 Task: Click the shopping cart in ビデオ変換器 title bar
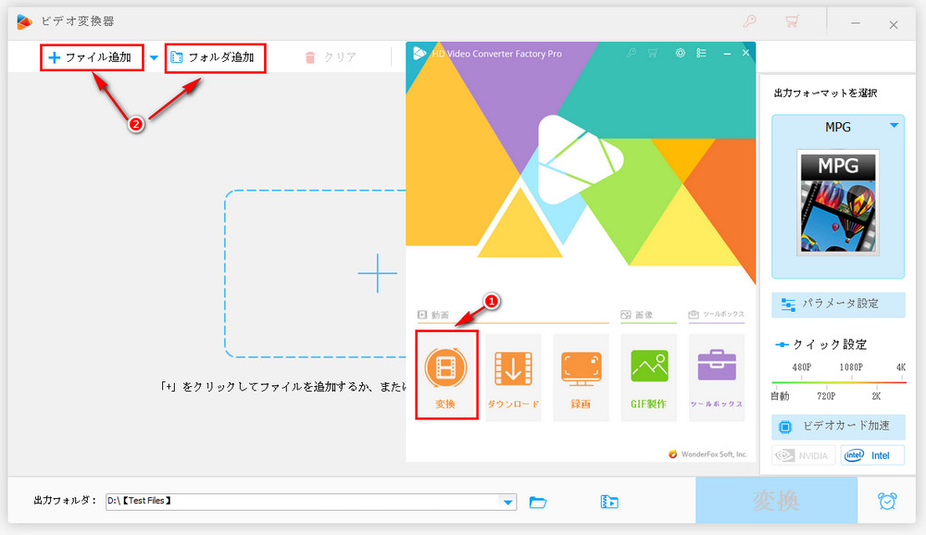[792, 22]
